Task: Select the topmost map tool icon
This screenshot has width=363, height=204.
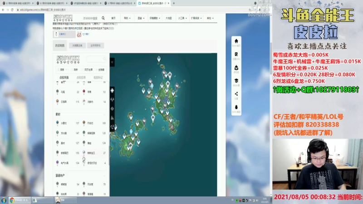Action: tap(112, 91)
